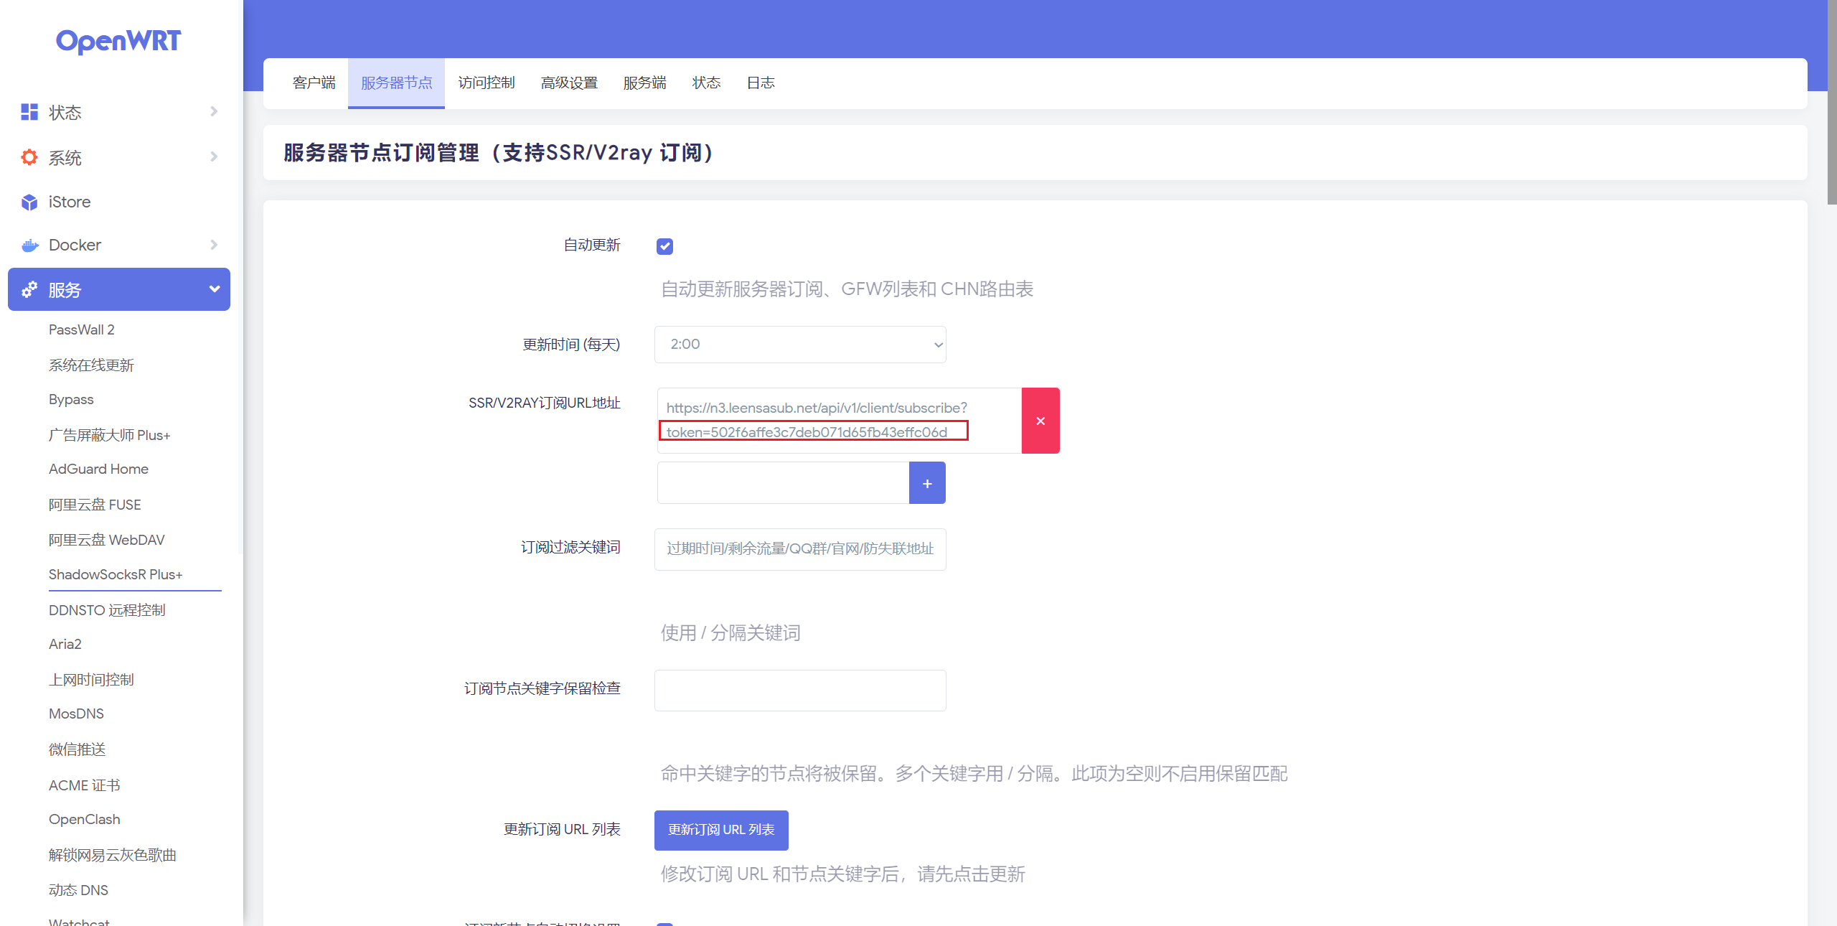Image resolution: width=1837 pixels, height=926 pixels.
Task: Collapse the 服务 sidebar menu
Action: [213, 289]
